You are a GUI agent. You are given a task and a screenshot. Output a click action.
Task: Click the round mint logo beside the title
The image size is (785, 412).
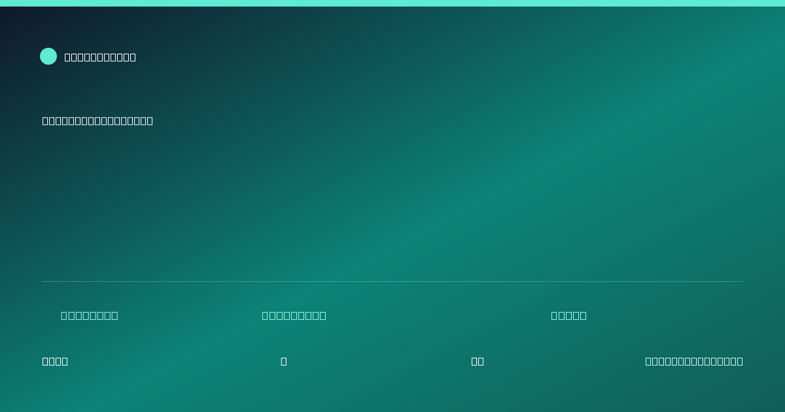pos(48,56)
